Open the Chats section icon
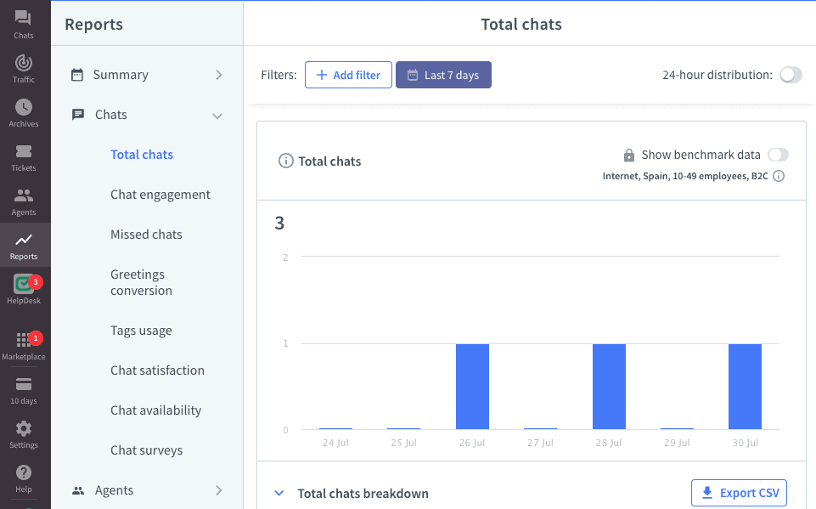Image resolution: width=816 pixels, height=509 pixels. tap(24, 19)
